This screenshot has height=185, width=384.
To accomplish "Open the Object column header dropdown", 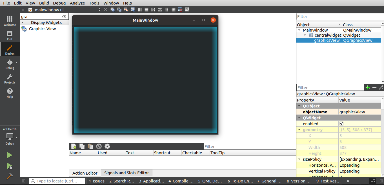I will (340, 25).
